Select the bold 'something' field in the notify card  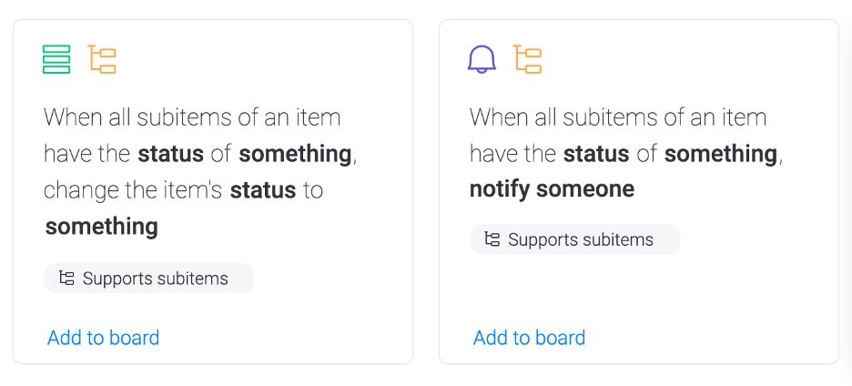tap(721, 154)
